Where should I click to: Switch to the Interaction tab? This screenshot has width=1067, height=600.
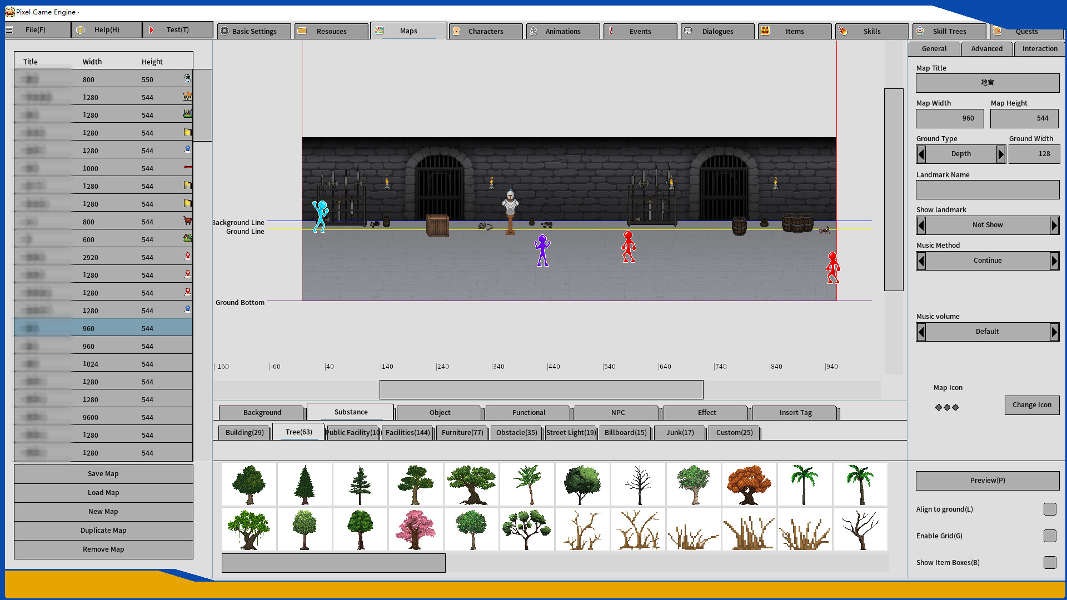tap(1039, 49)
